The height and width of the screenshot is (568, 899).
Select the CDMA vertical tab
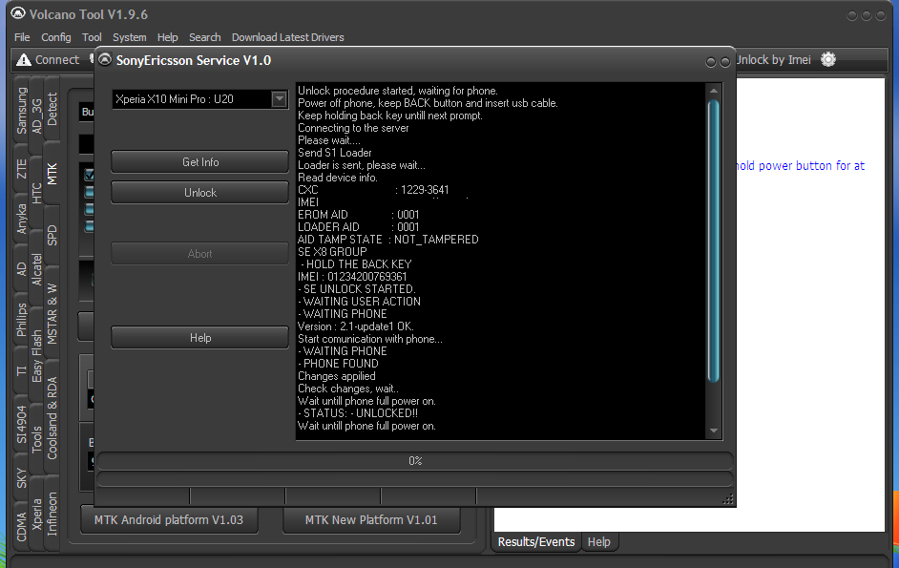click(x=22, y=527)
